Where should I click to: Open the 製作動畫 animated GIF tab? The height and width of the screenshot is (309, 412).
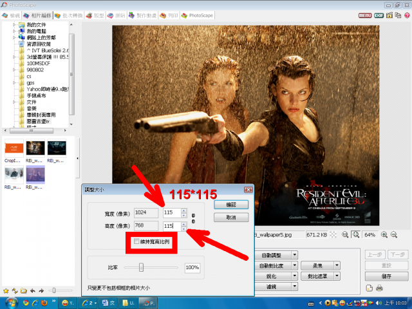[143, 15]
